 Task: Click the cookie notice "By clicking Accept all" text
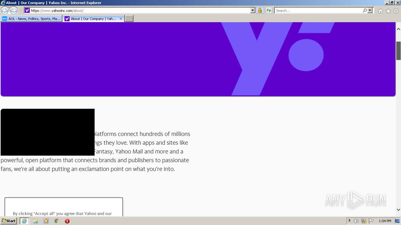(x=62, y=214)
